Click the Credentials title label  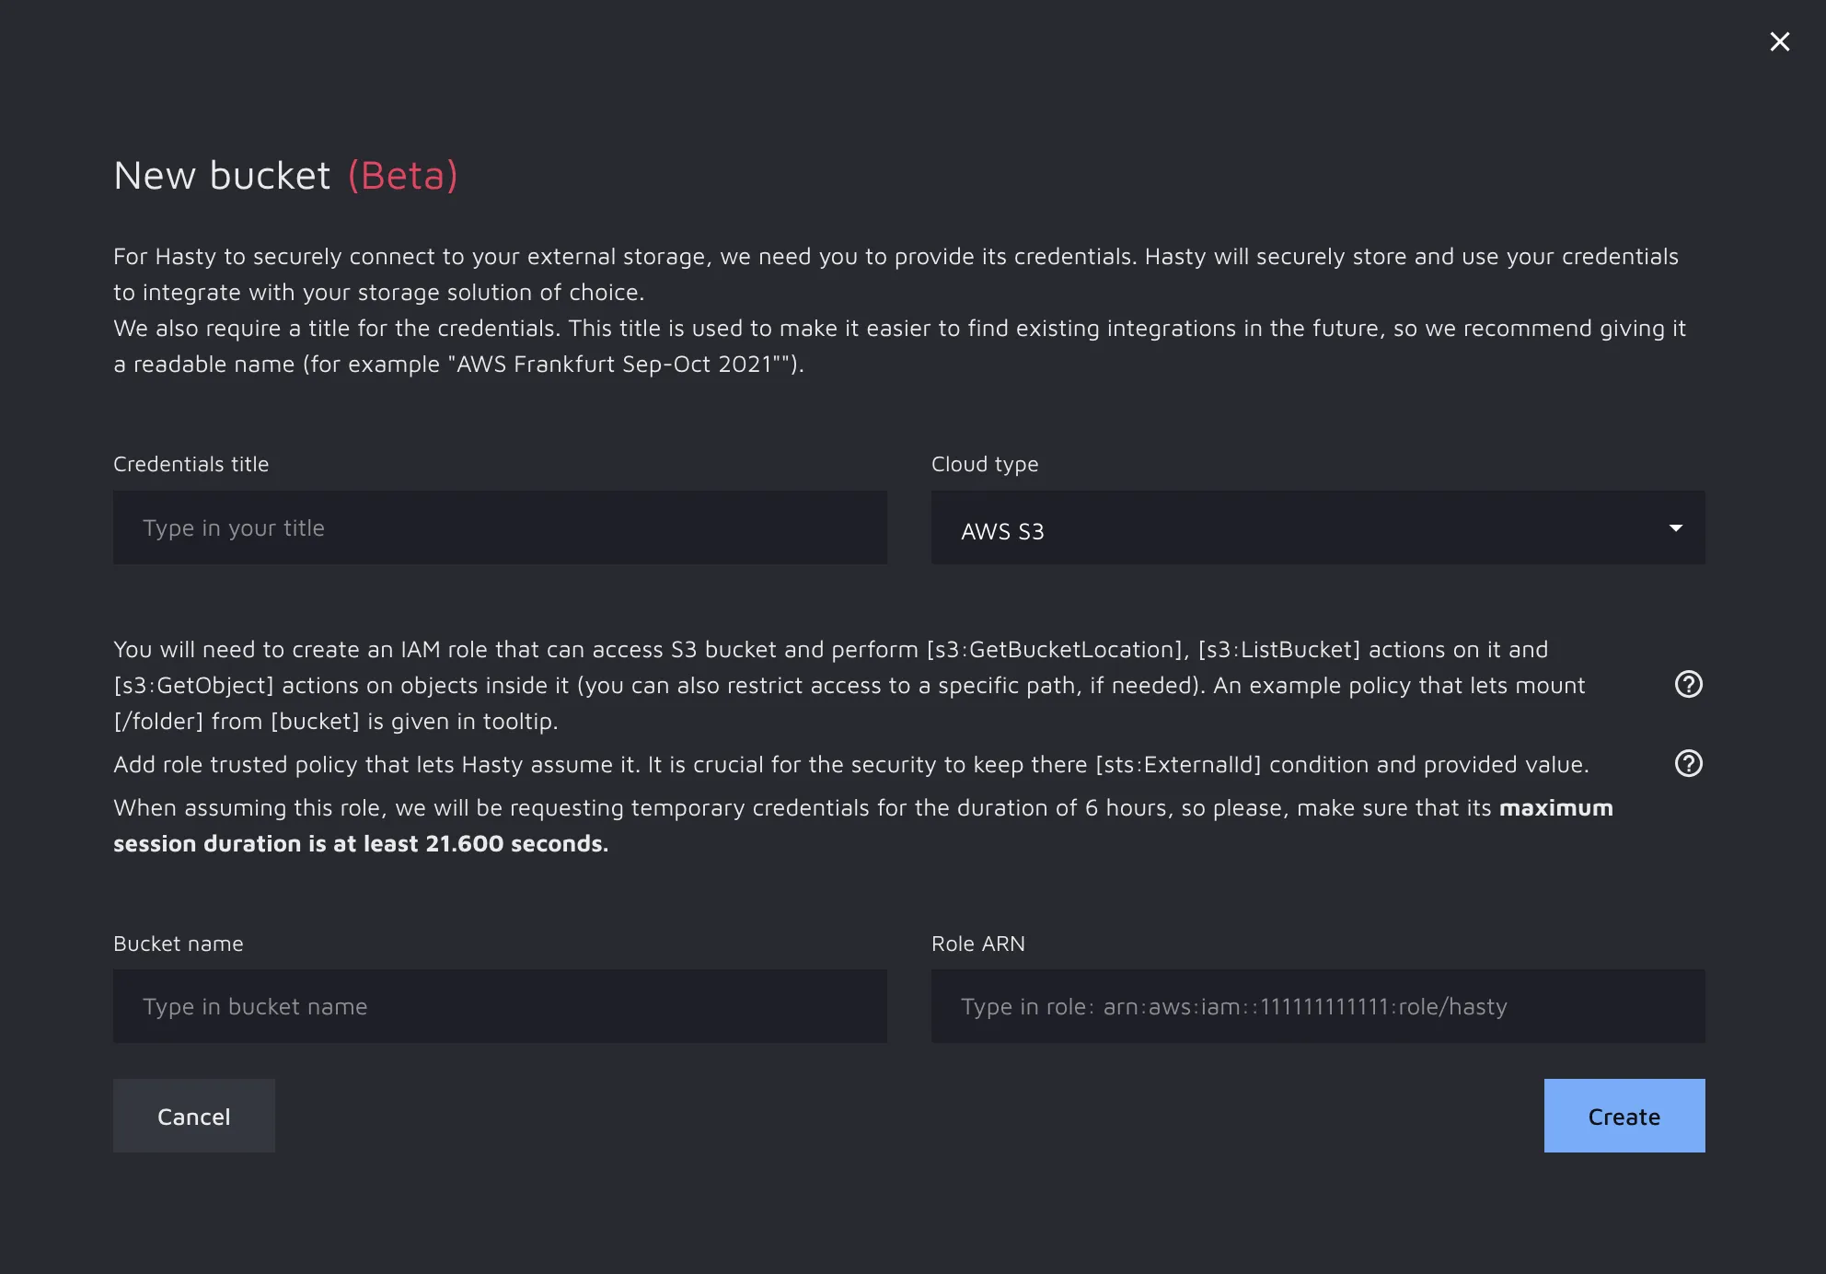tap(191, 464)
